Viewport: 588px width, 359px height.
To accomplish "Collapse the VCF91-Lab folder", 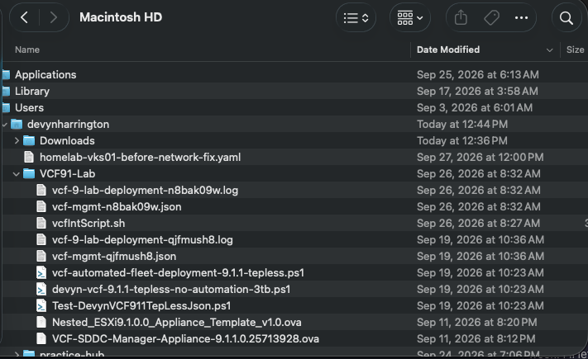I will 16,174.
